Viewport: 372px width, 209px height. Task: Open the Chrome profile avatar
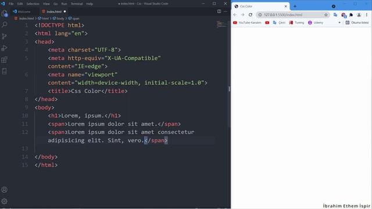point(359,15)
